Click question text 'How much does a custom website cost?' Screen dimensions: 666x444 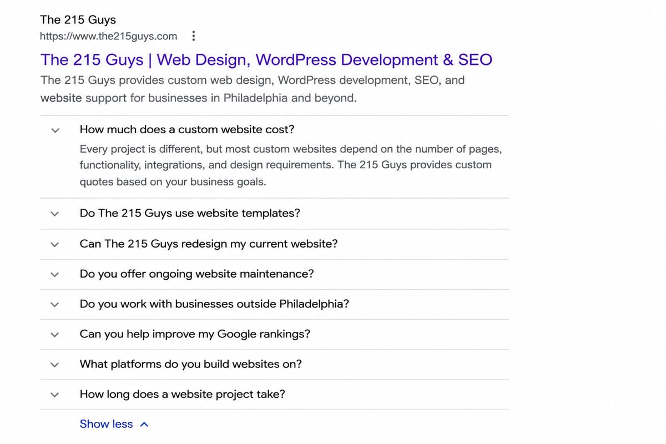coord(187,129)
